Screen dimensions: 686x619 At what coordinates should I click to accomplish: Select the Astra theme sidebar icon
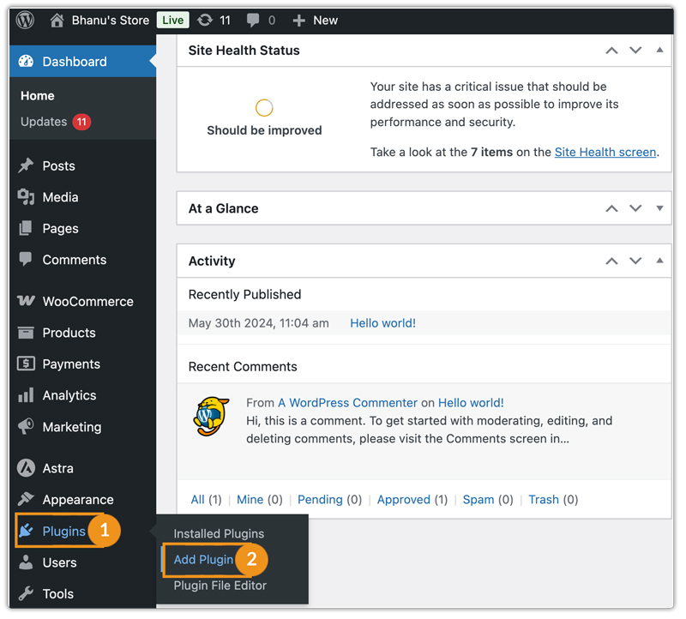pyautogui.click(x=26, y=467)
